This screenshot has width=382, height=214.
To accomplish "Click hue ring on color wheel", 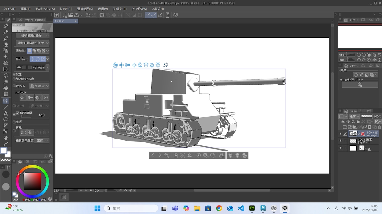I will pos(32,167).
